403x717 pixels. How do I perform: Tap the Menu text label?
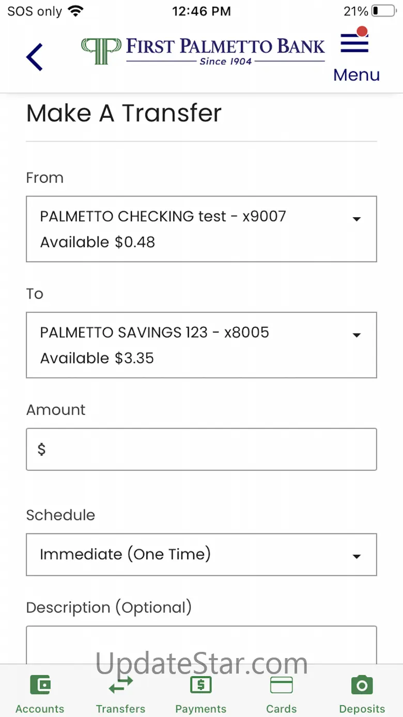tap(357, 75)
